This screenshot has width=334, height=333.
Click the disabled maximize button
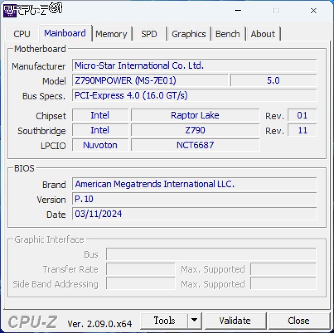(276, 10)
